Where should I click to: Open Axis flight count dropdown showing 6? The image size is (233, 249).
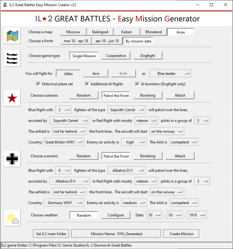coord(63,170)
